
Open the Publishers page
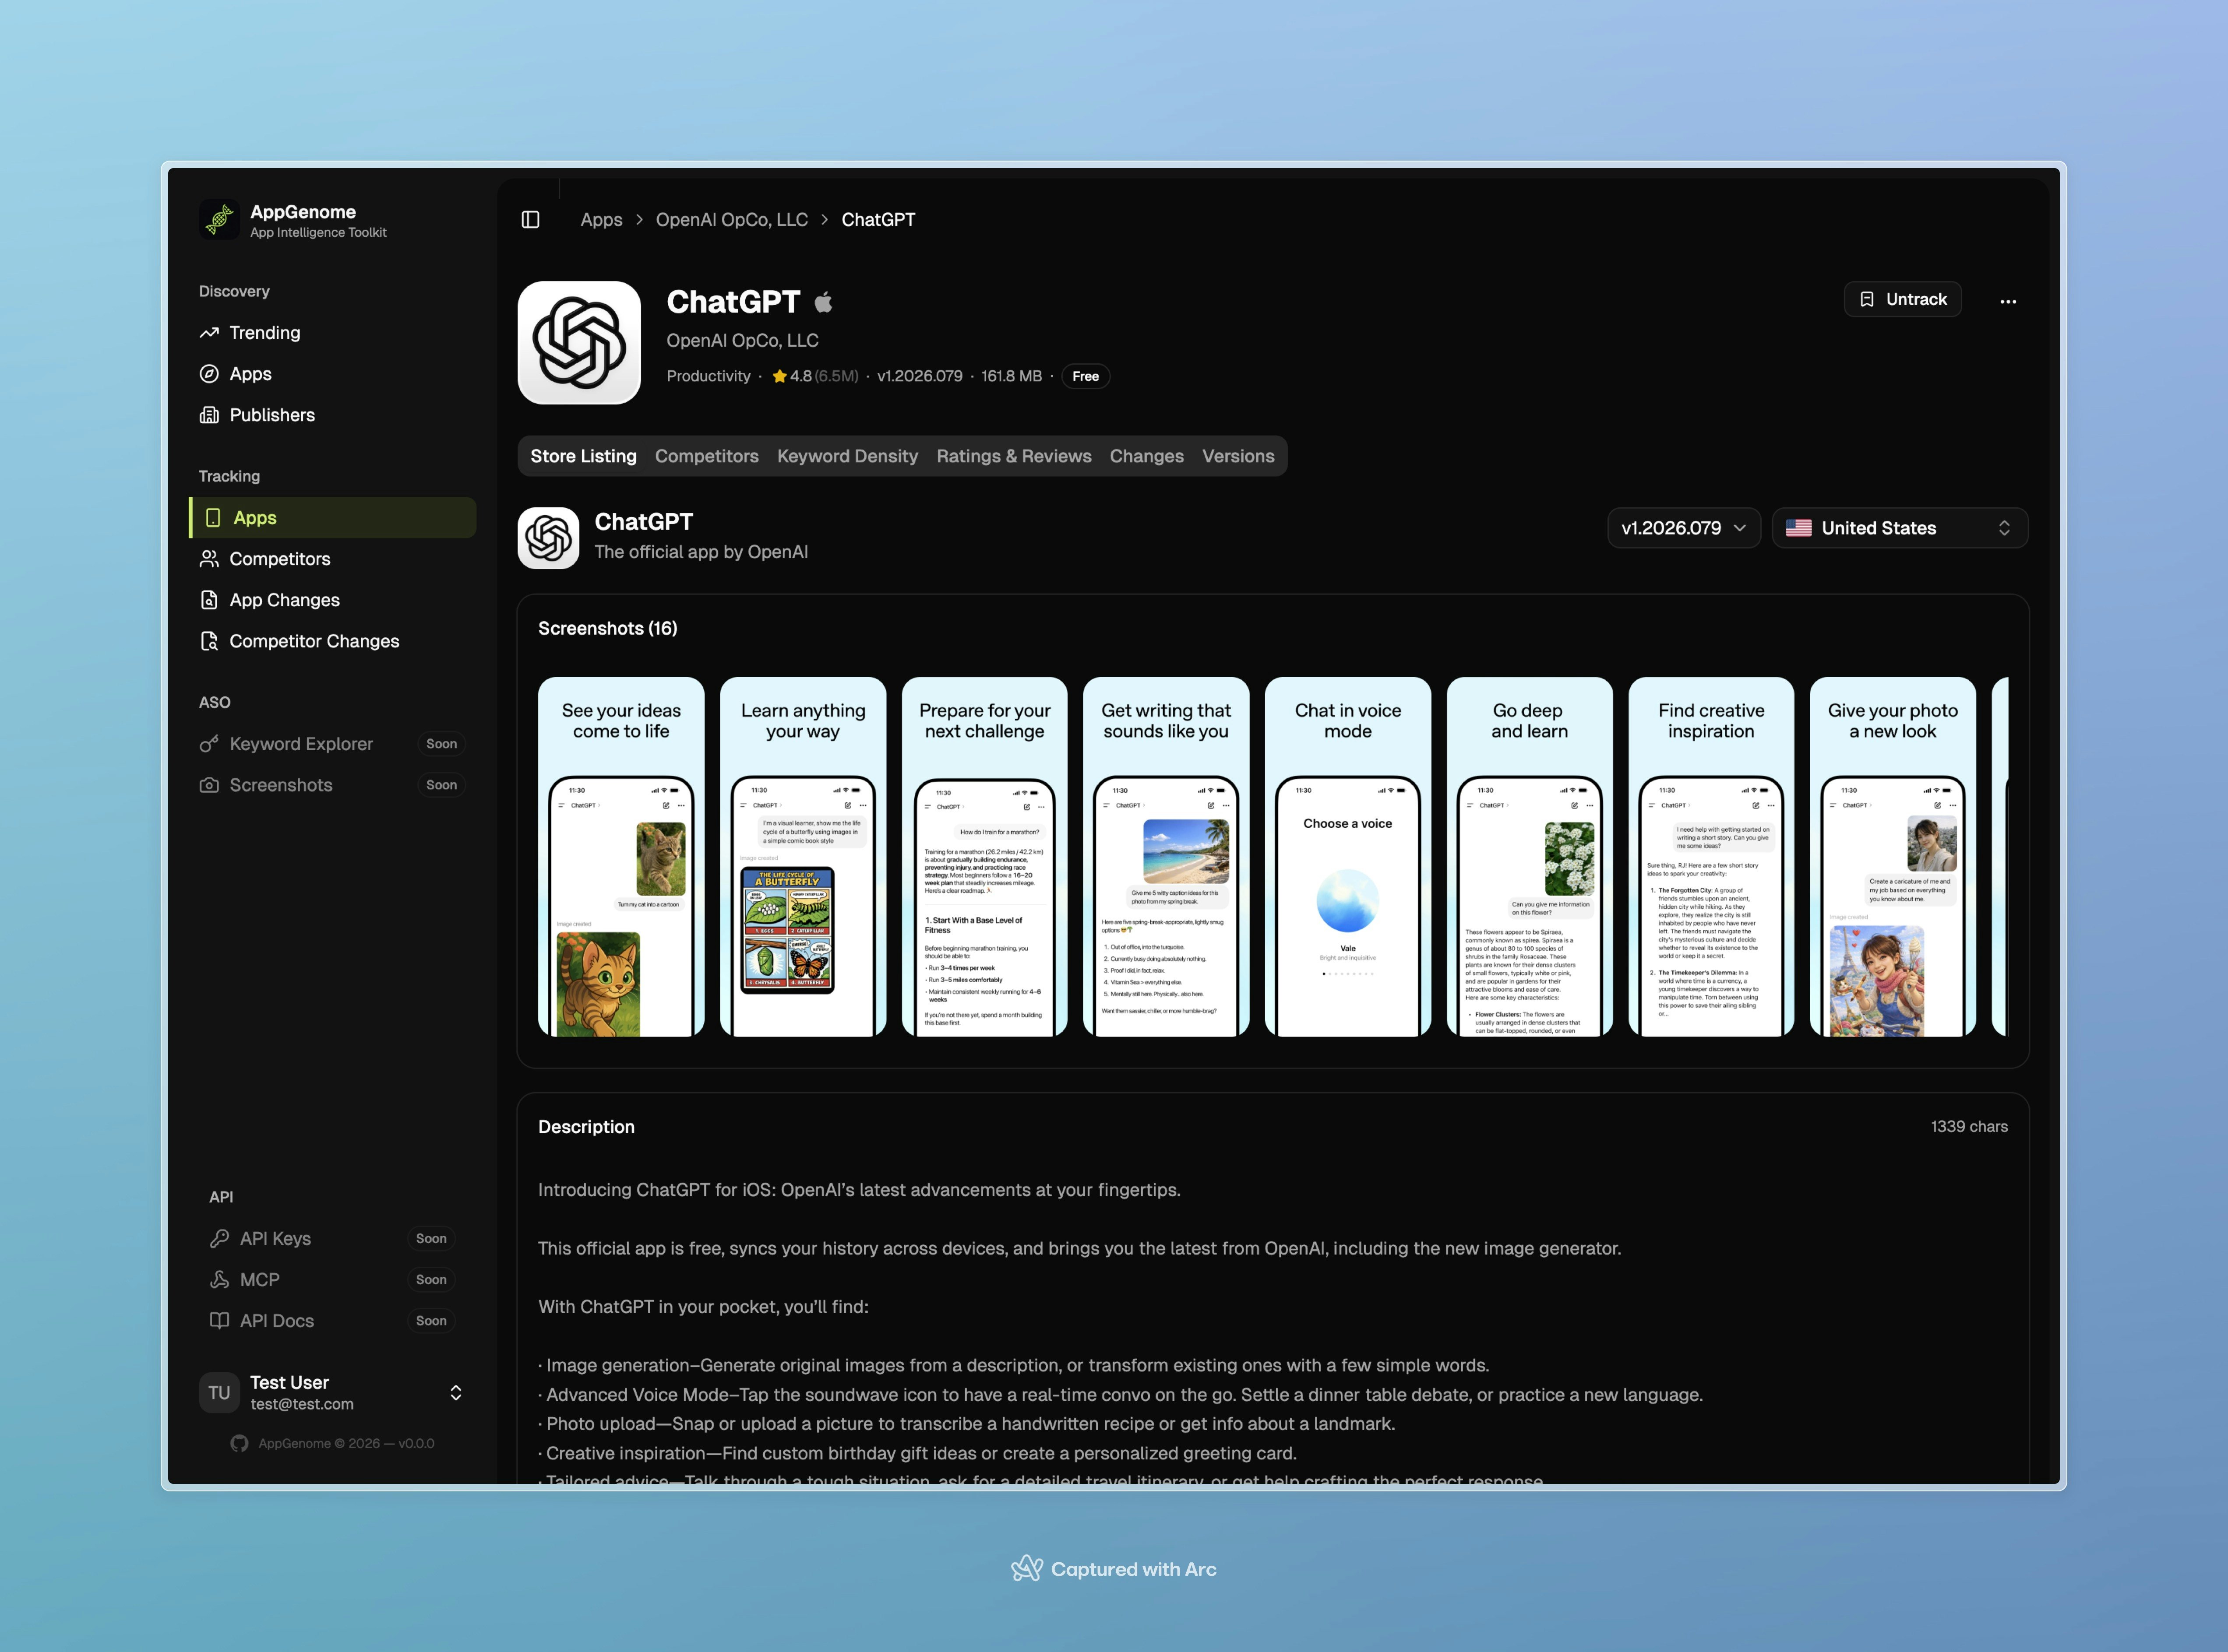(332, 415)
